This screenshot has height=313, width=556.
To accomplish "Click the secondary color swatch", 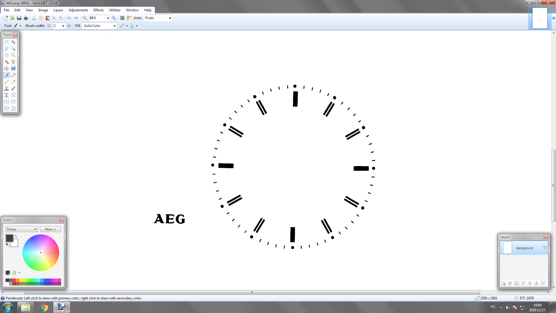I will [x=15, y=244].
